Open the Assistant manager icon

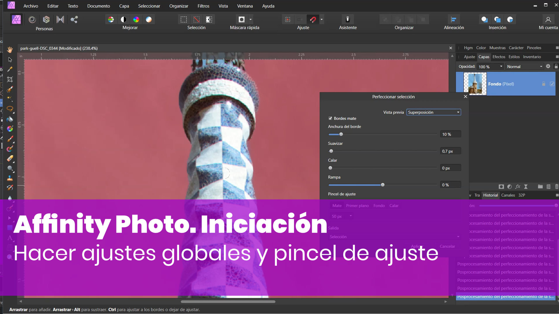(348, 19)
